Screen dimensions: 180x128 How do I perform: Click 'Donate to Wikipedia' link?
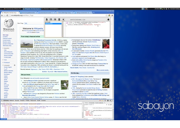coord(8,44)
